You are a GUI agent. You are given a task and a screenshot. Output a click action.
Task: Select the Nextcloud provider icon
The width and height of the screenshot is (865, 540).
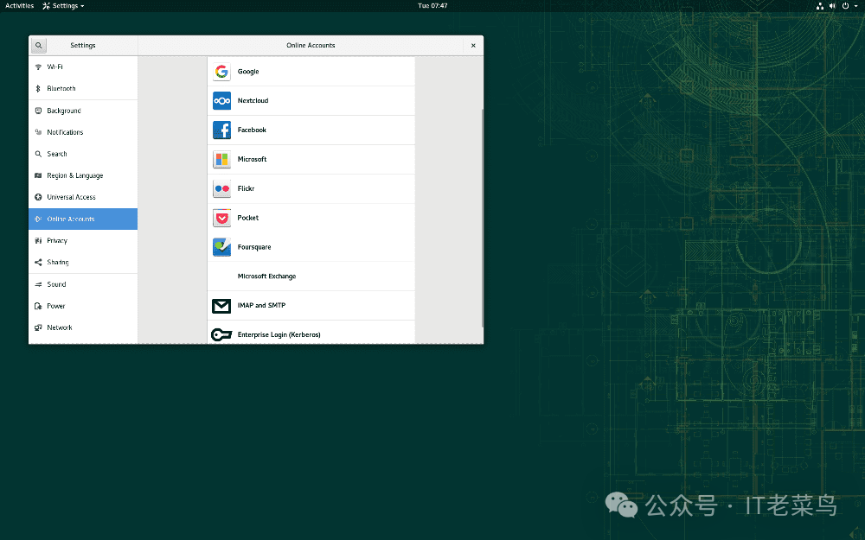click(221, 100)
